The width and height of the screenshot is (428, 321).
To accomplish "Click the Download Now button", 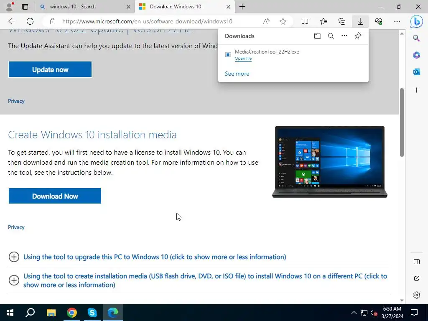I will pos(55,196).
